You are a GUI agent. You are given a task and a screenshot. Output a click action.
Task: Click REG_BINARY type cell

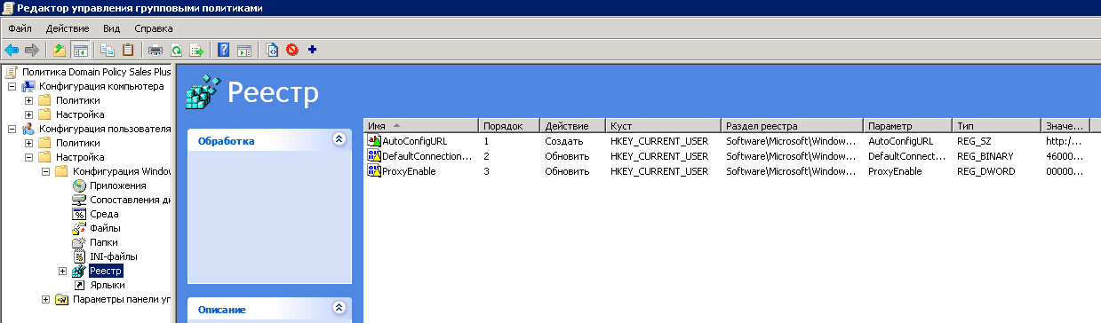click(x=985, y=156)
